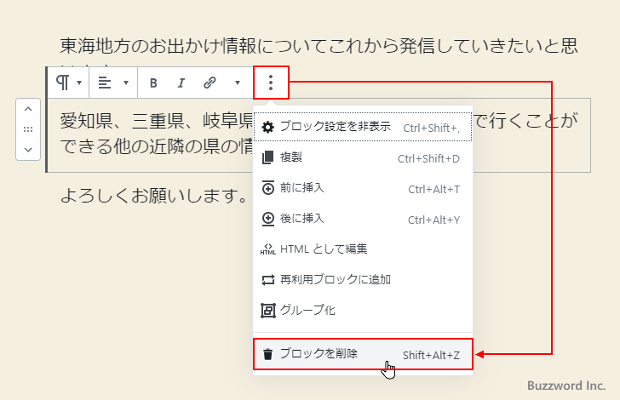
Task: Select 複製 to duplicate the block
Action: (x=363, y=157)
